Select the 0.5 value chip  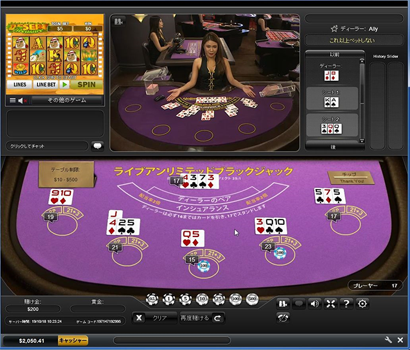tap(152, 299)
